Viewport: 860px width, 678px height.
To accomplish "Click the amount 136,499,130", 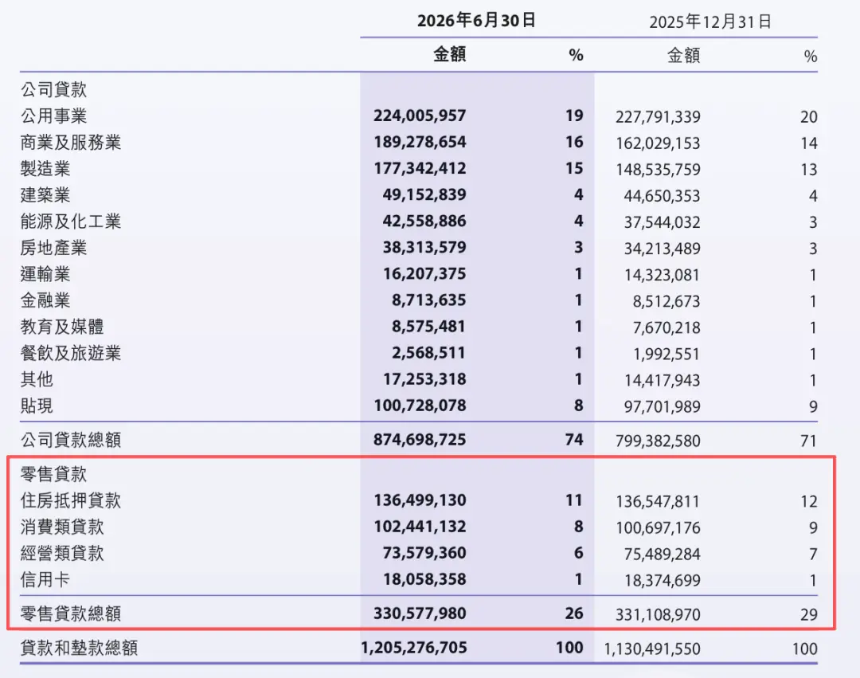I will pyautogui.click(x=420, y=500).
